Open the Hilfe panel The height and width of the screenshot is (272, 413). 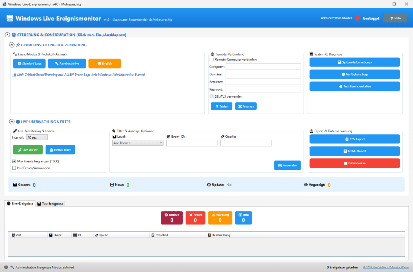click(395, 18)
